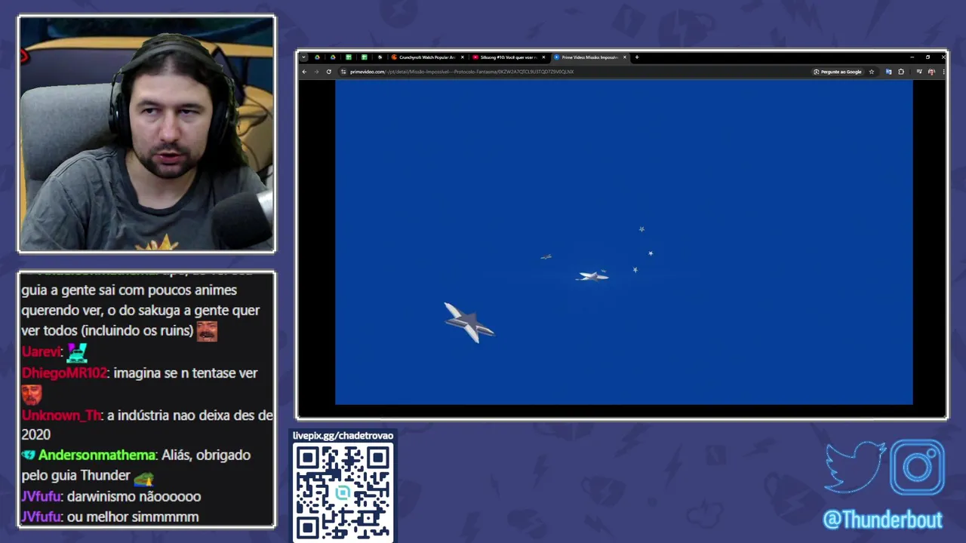Open a new browser tab with plus
Image resolution: width=966 pixels, height=543 pixels.
637,57
